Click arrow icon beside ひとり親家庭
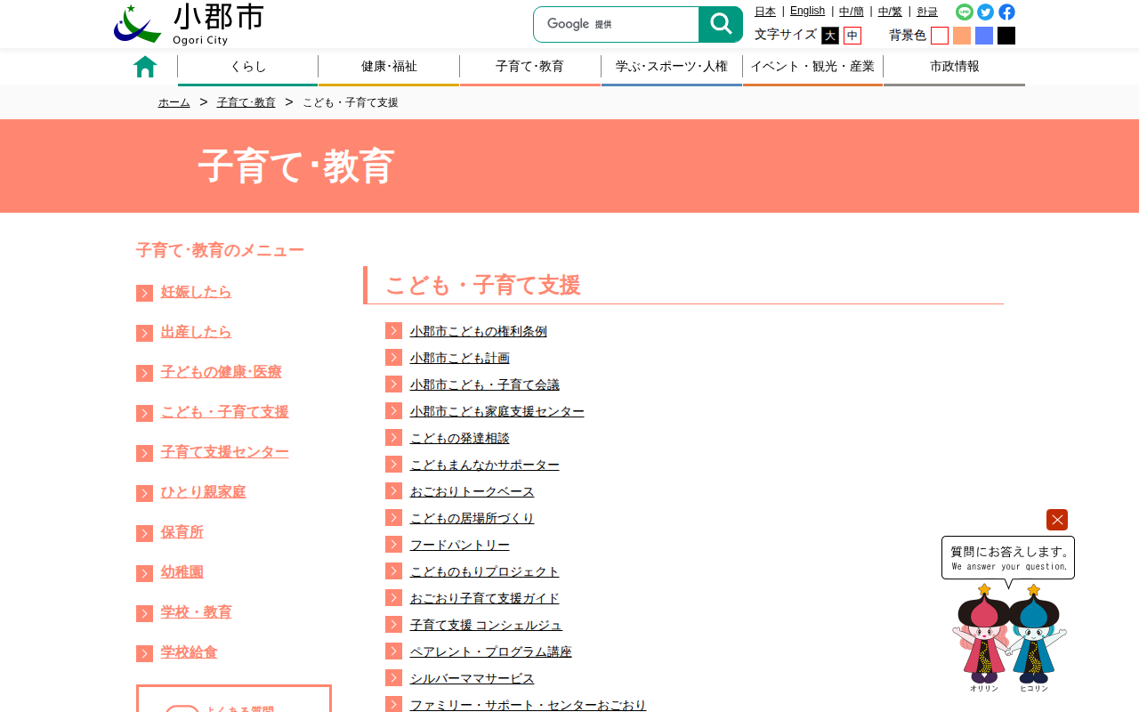The height and width of the screenshot is (712, 1139). point(144,493)
